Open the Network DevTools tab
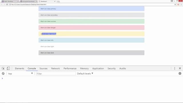 pos(55,68)
